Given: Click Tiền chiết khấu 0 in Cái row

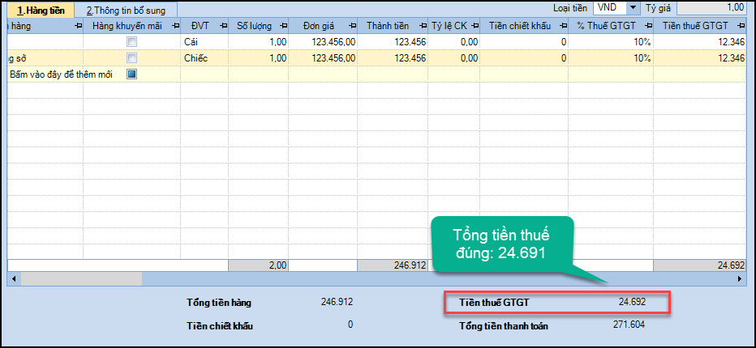Looking at the screenshot, I should 524,42.
